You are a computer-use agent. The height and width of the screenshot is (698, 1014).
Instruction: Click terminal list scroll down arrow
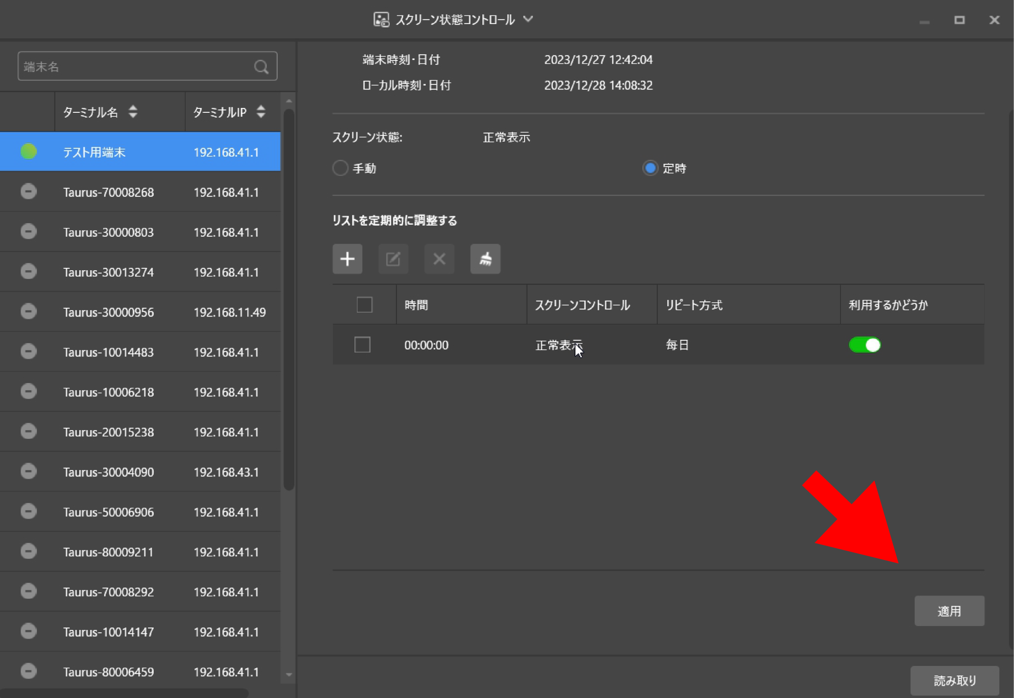(x=288, y=674)
